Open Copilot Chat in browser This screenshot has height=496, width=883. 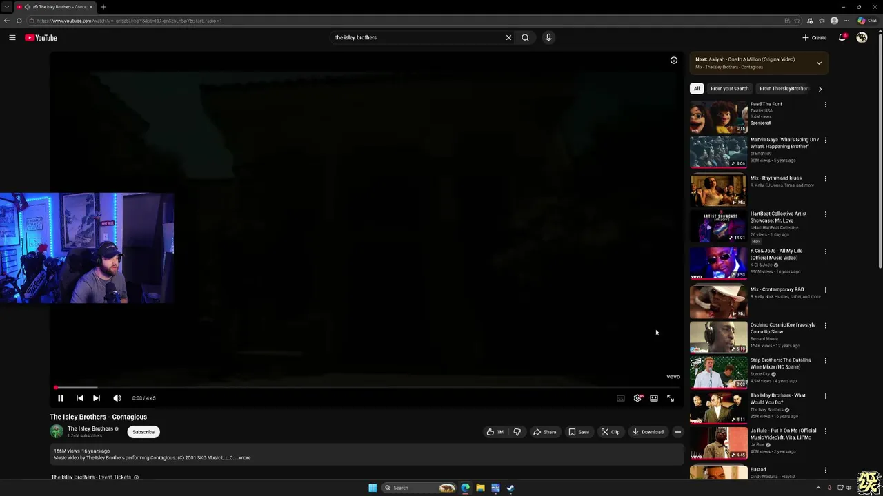point(867,21)
